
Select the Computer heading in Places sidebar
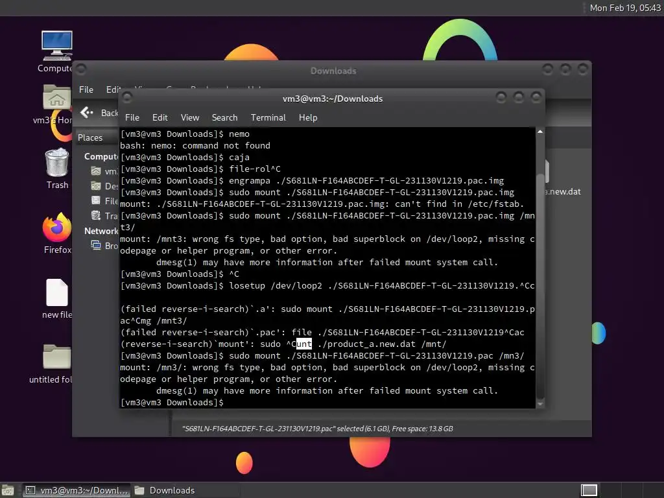(101, 156)
